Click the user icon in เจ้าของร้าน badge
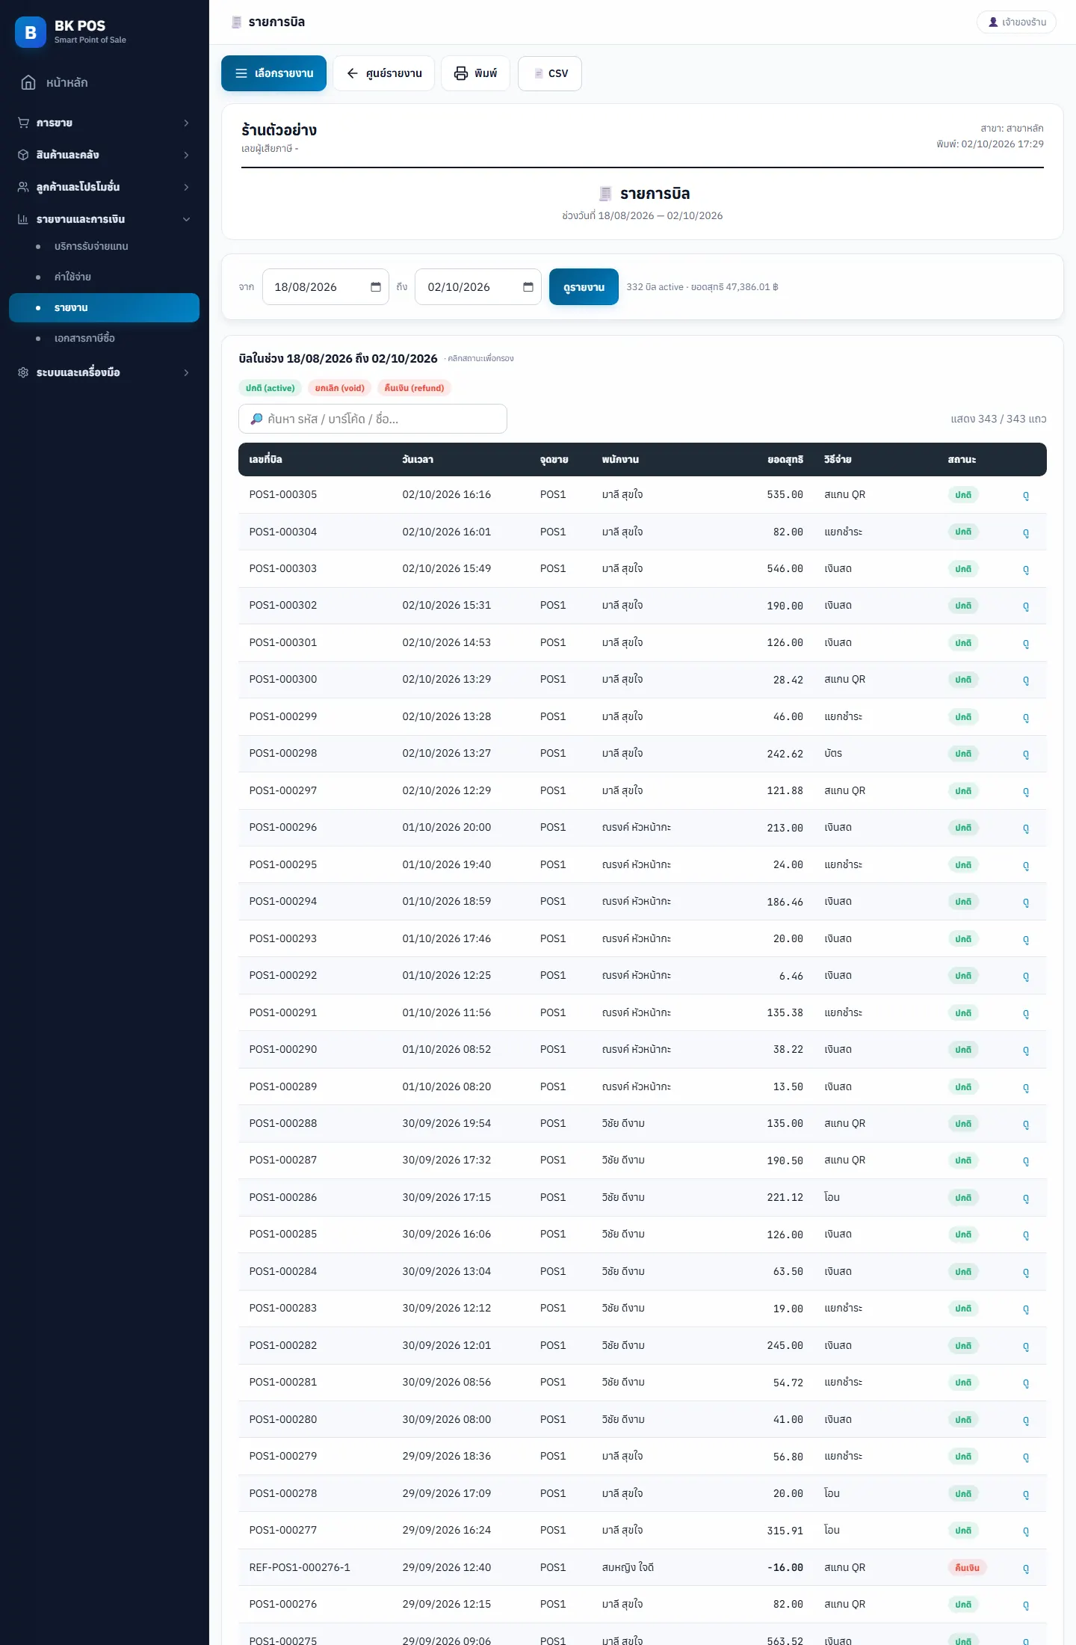 [993, 22]
